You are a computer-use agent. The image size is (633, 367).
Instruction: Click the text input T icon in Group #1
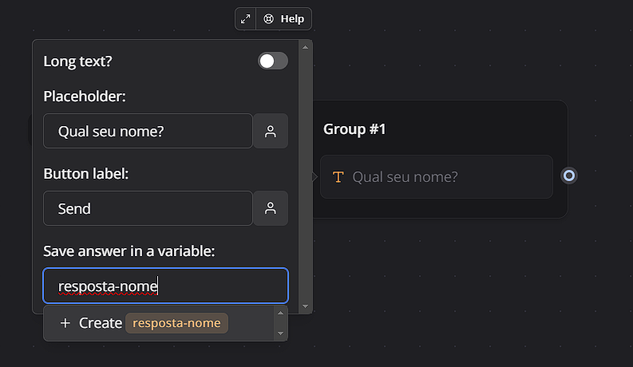click(338, 176)
